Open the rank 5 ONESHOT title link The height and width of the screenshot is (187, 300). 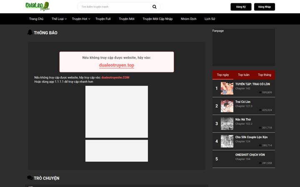250,155
